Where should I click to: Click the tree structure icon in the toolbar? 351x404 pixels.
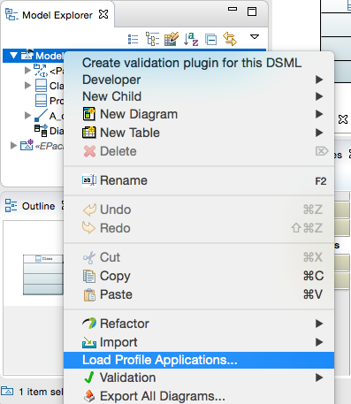point(152,39)
